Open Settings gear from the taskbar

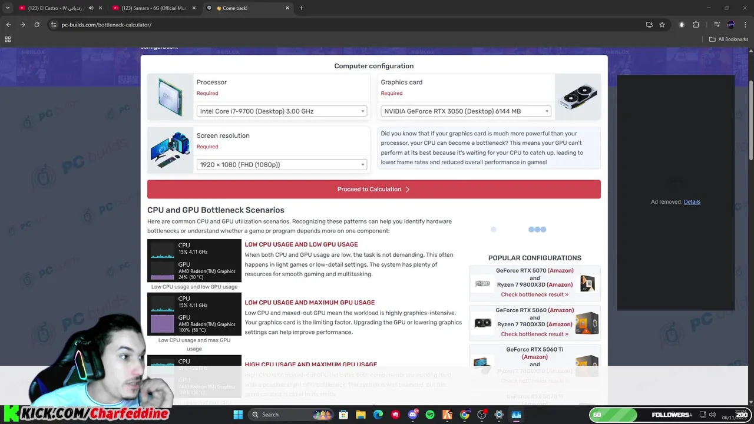pos(499,415)
